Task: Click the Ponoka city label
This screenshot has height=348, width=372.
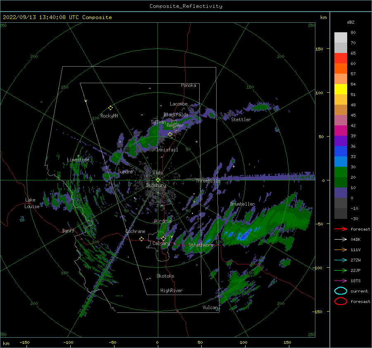Action: (x=188, y=85)
